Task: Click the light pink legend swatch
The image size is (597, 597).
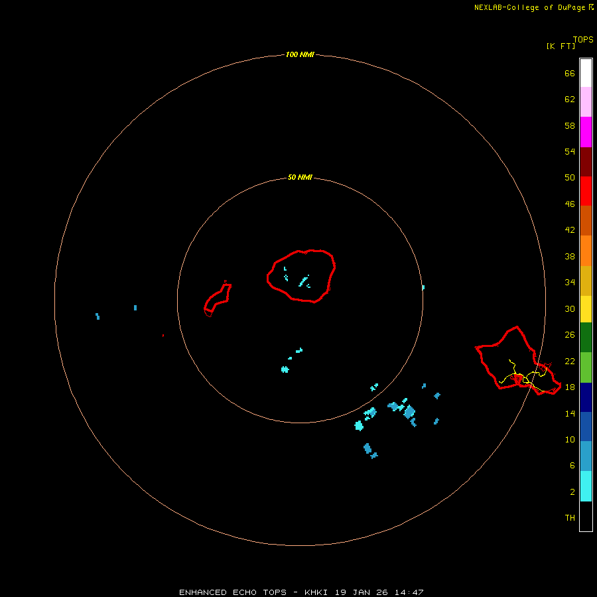Action: click(x=586, y=101)
